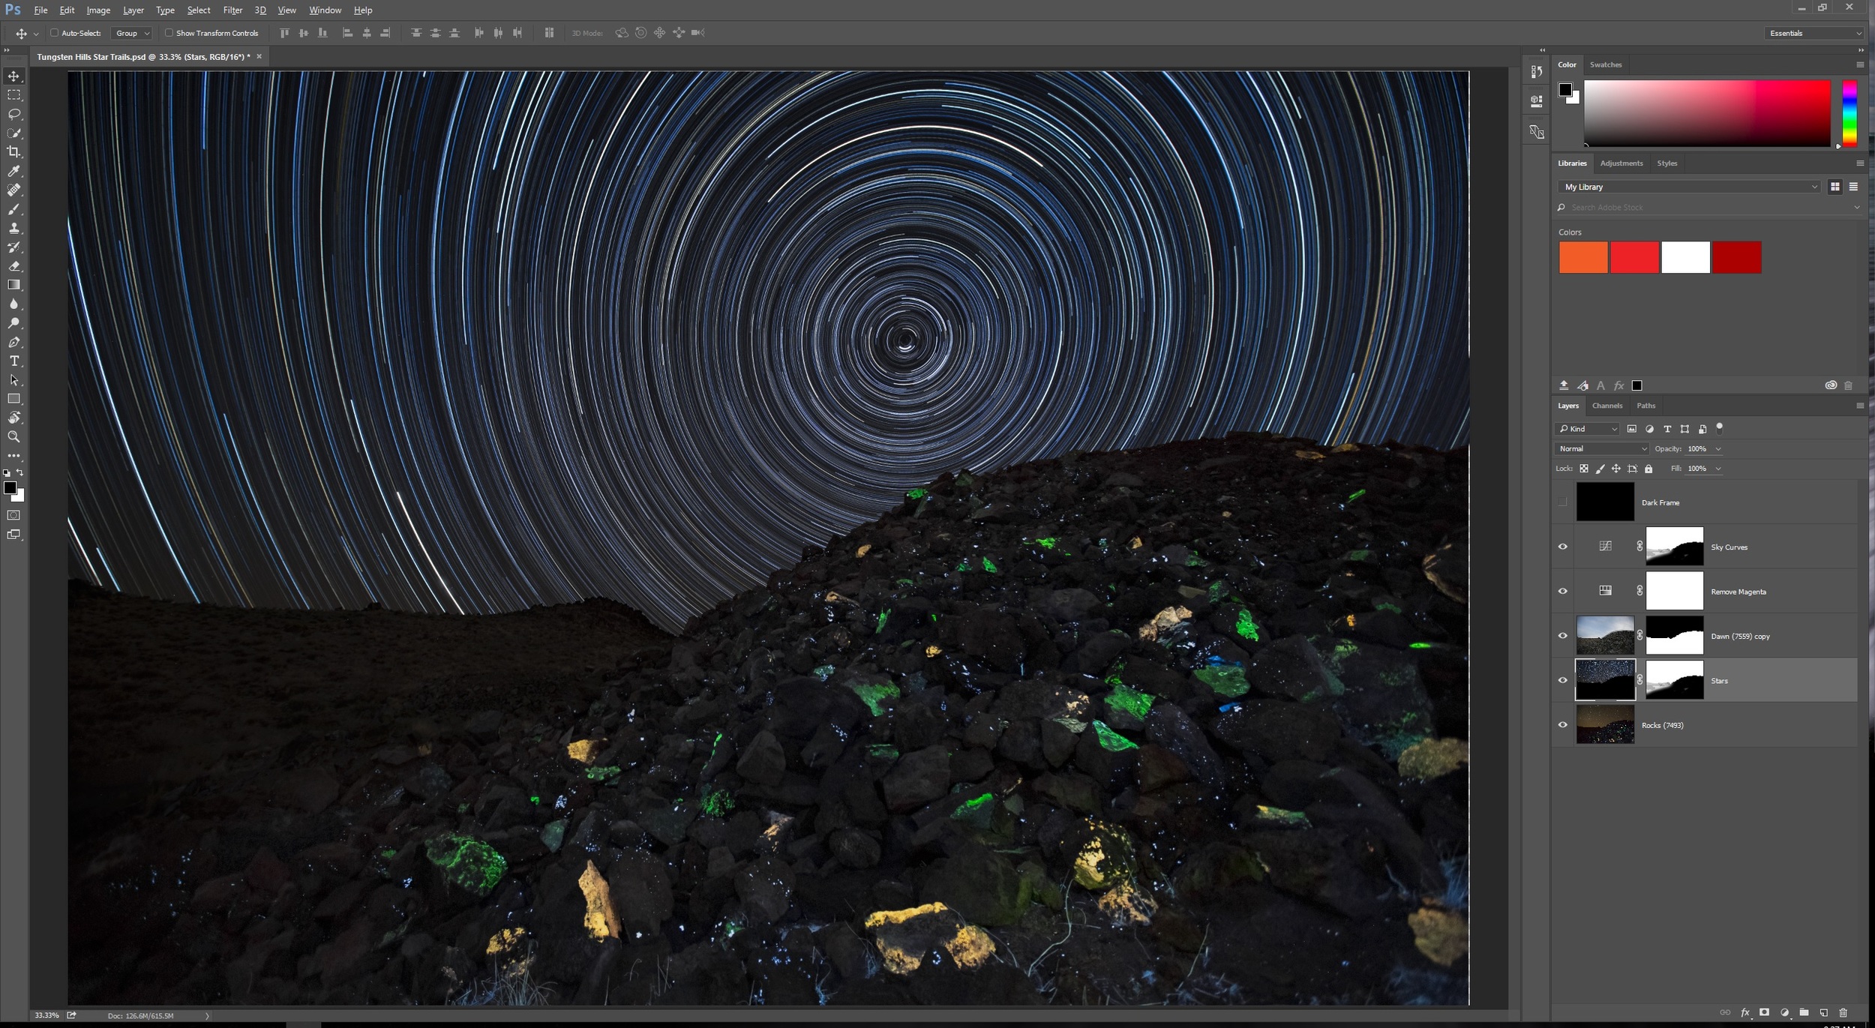Enable Show Transform Controls checkbox
This screenshot has height=1028, width=1875.
coord(169,33)
